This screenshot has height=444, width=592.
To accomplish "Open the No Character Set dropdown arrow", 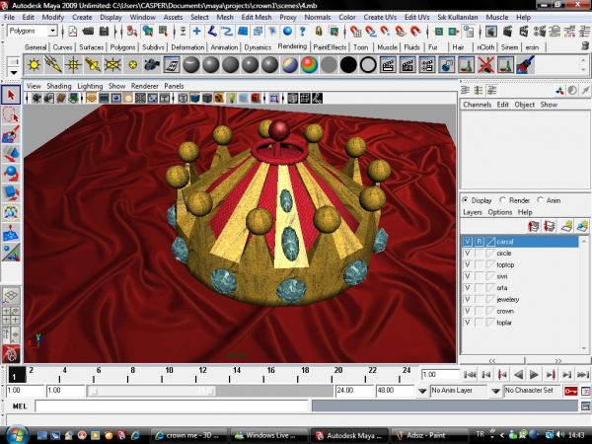I will (x=495, y=391).
